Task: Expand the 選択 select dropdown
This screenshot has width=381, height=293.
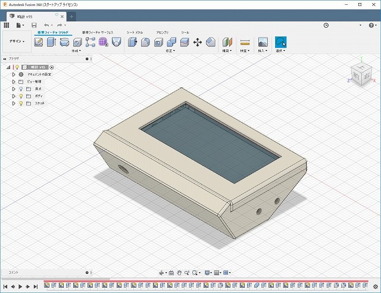Action: (x=280, y=51)
